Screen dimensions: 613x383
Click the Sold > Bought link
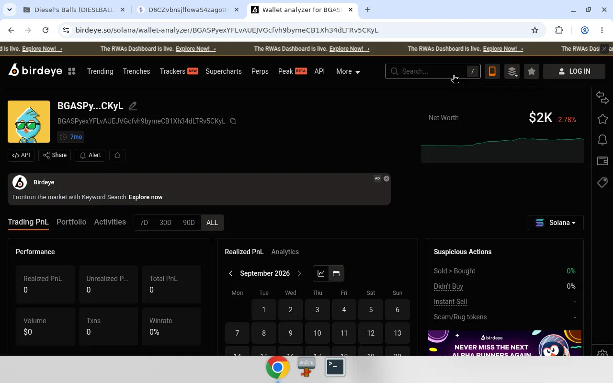454,271
